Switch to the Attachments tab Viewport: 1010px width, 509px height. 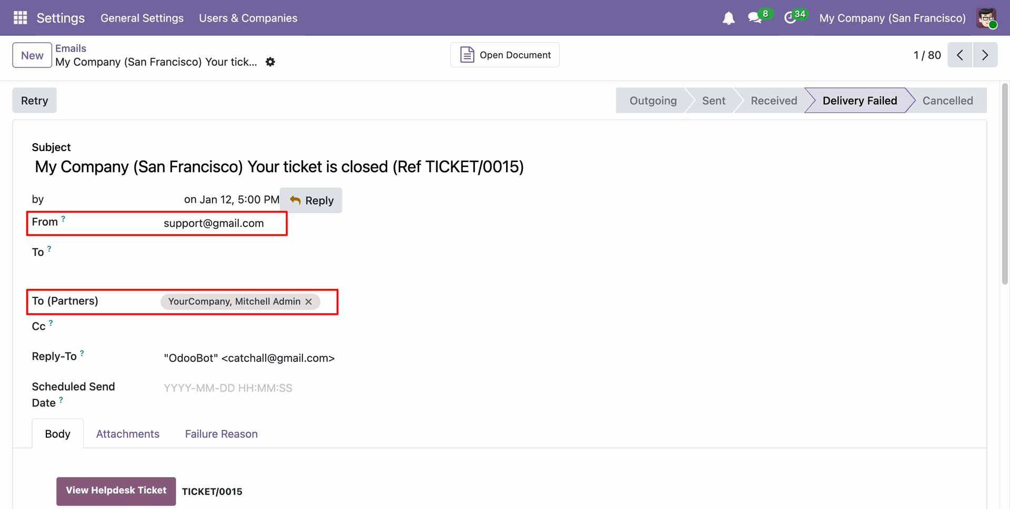(127, 434)
